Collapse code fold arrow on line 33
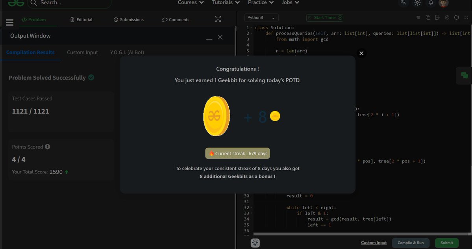This screenshot has width=472, height=249. click(251, 213)
